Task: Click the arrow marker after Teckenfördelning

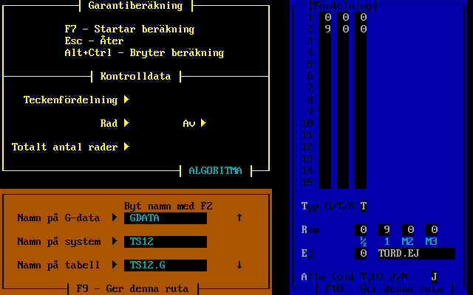Action: (126, 100)
